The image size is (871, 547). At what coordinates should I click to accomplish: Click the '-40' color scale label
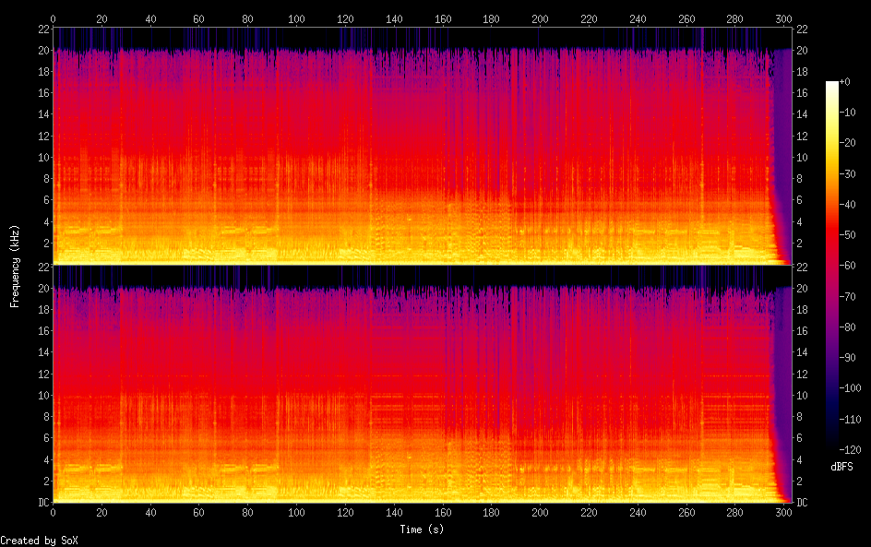[x=848, y=205]
